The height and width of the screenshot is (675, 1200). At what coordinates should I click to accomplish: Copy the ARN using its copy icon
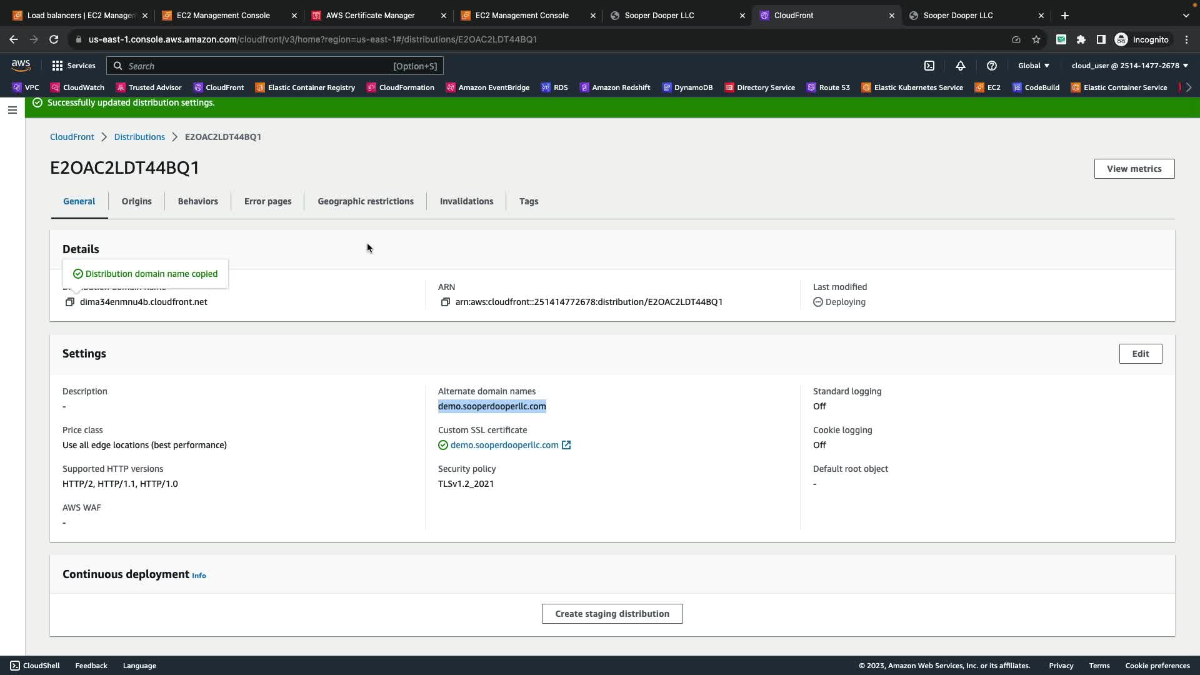[445, 302]
